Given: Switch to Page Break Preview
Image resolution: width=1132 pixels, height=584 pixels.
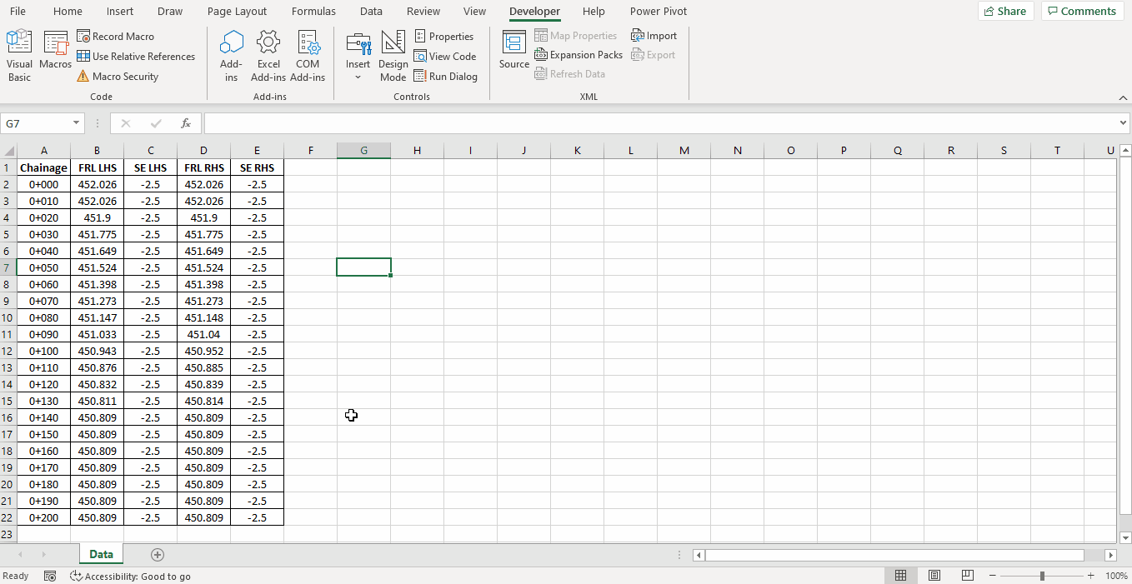Looking at the screenshot, I should (968, 576).
